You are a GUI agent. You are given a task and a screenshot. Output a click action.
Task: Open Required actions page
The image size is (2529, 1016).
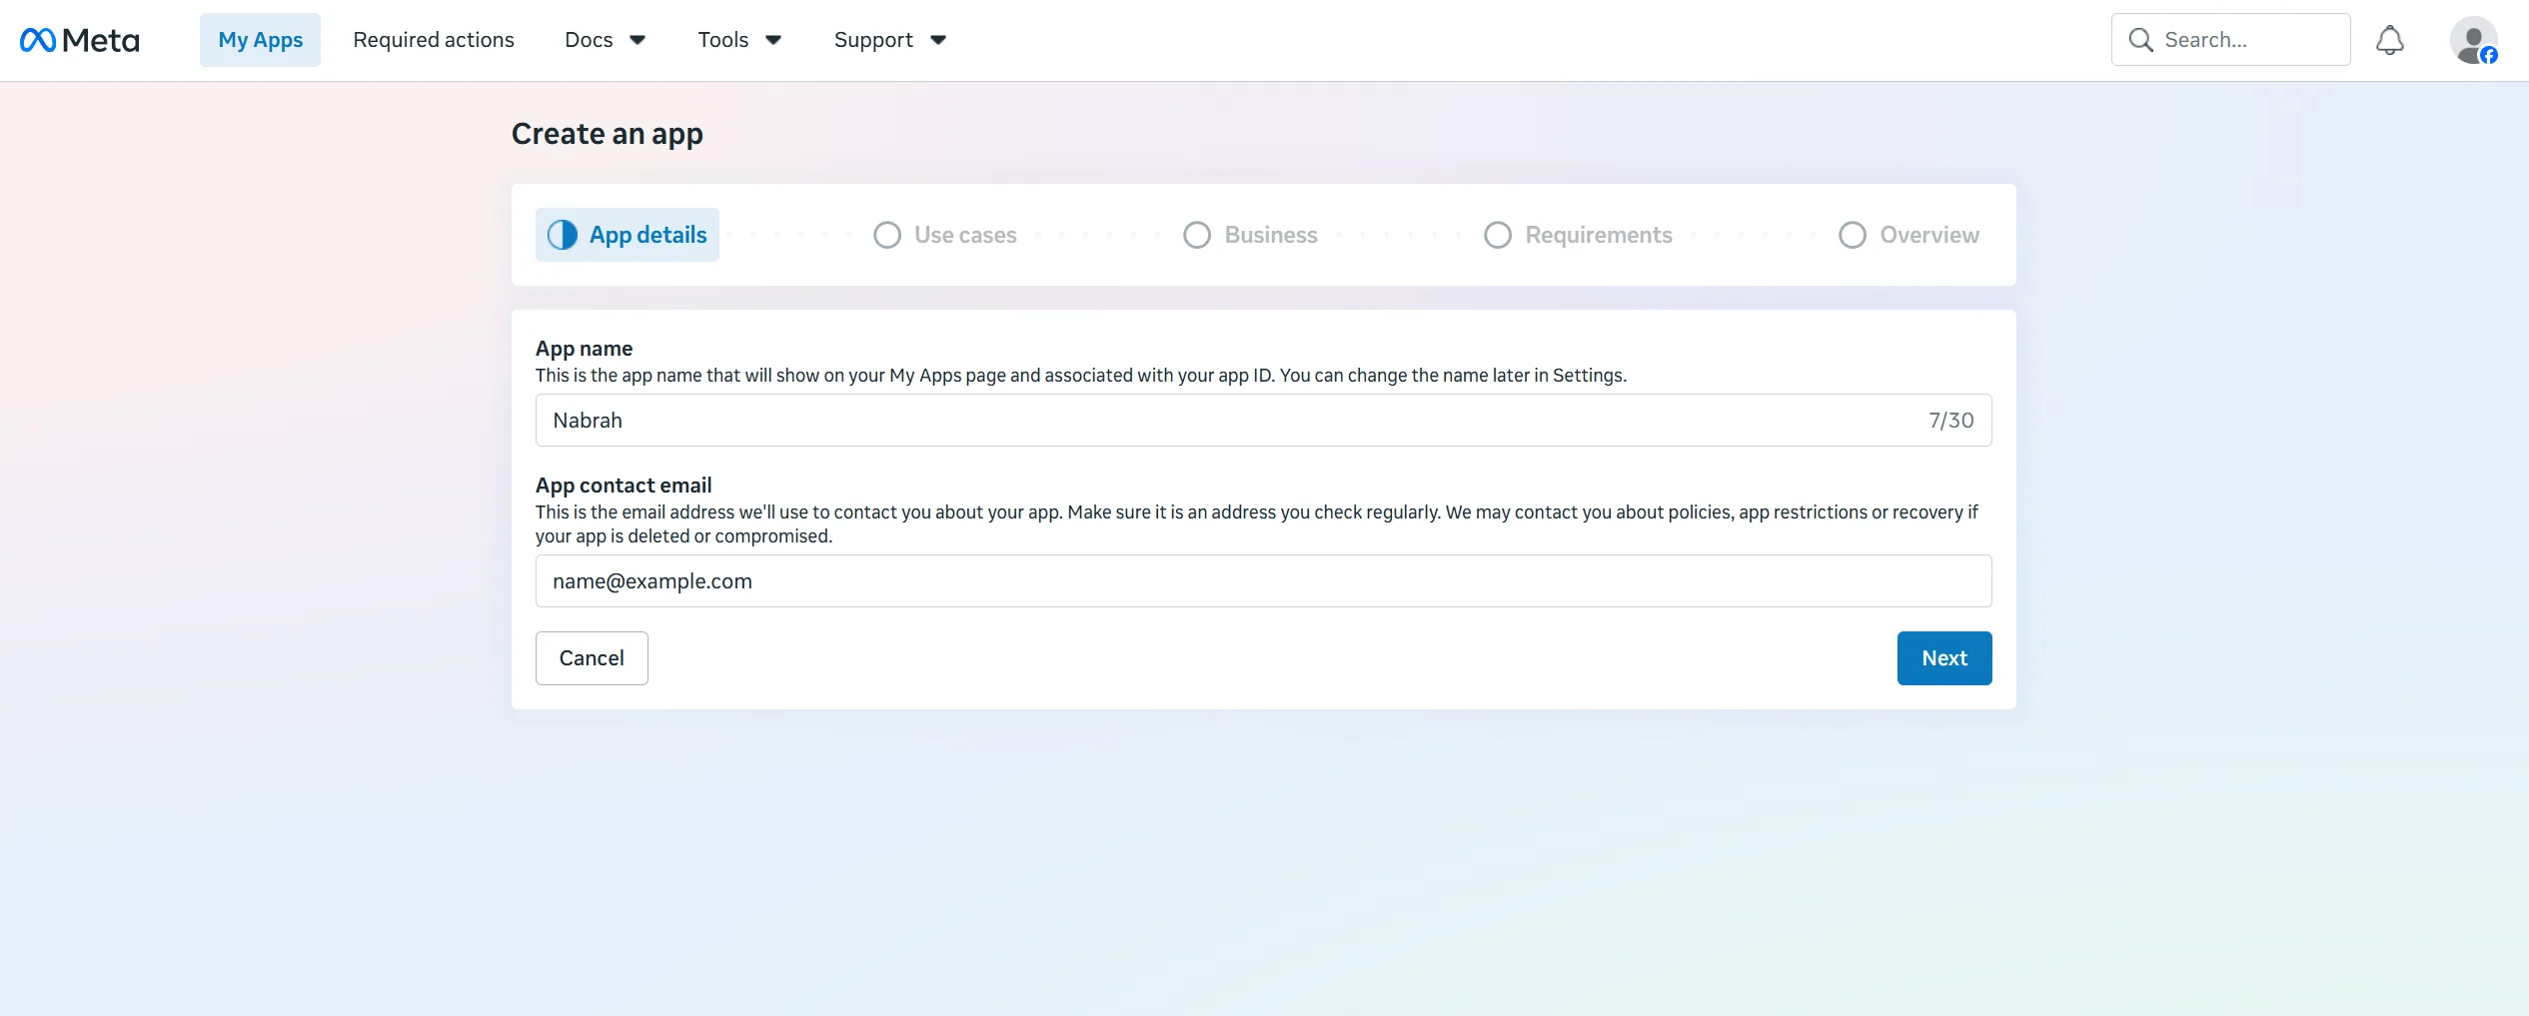(434, 40)
